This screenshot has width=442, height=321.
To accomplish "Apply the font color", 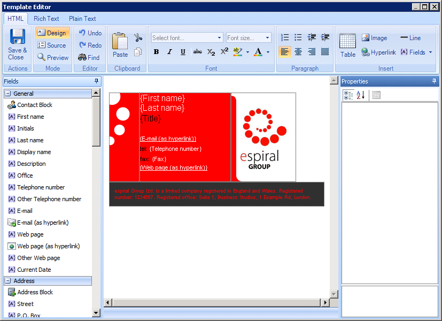I will (258, 52).
